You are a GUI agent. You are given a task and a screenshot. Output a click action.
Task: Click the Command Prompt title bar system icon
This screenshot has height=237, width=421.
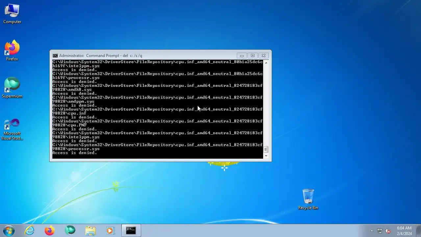coord(55,56)
